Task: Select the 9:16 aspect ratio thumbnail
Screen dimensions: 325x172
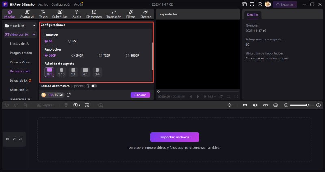Action: click(62, 72)
